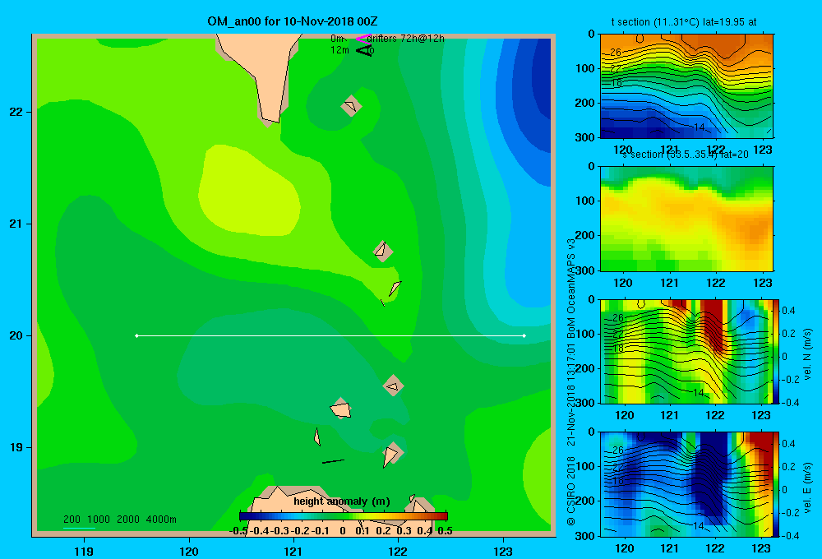The image size is (822, 559).
Task: Click the vel. N color bar
Action: [776, 351]
